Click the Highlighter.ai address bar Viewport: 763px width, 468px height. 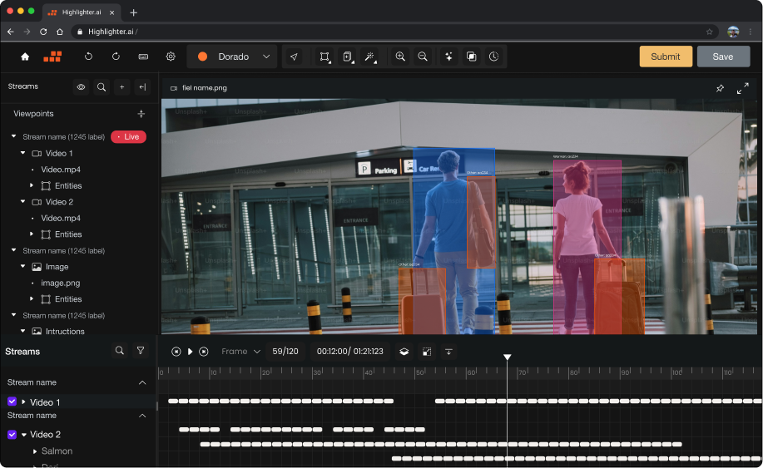point(394,32)
